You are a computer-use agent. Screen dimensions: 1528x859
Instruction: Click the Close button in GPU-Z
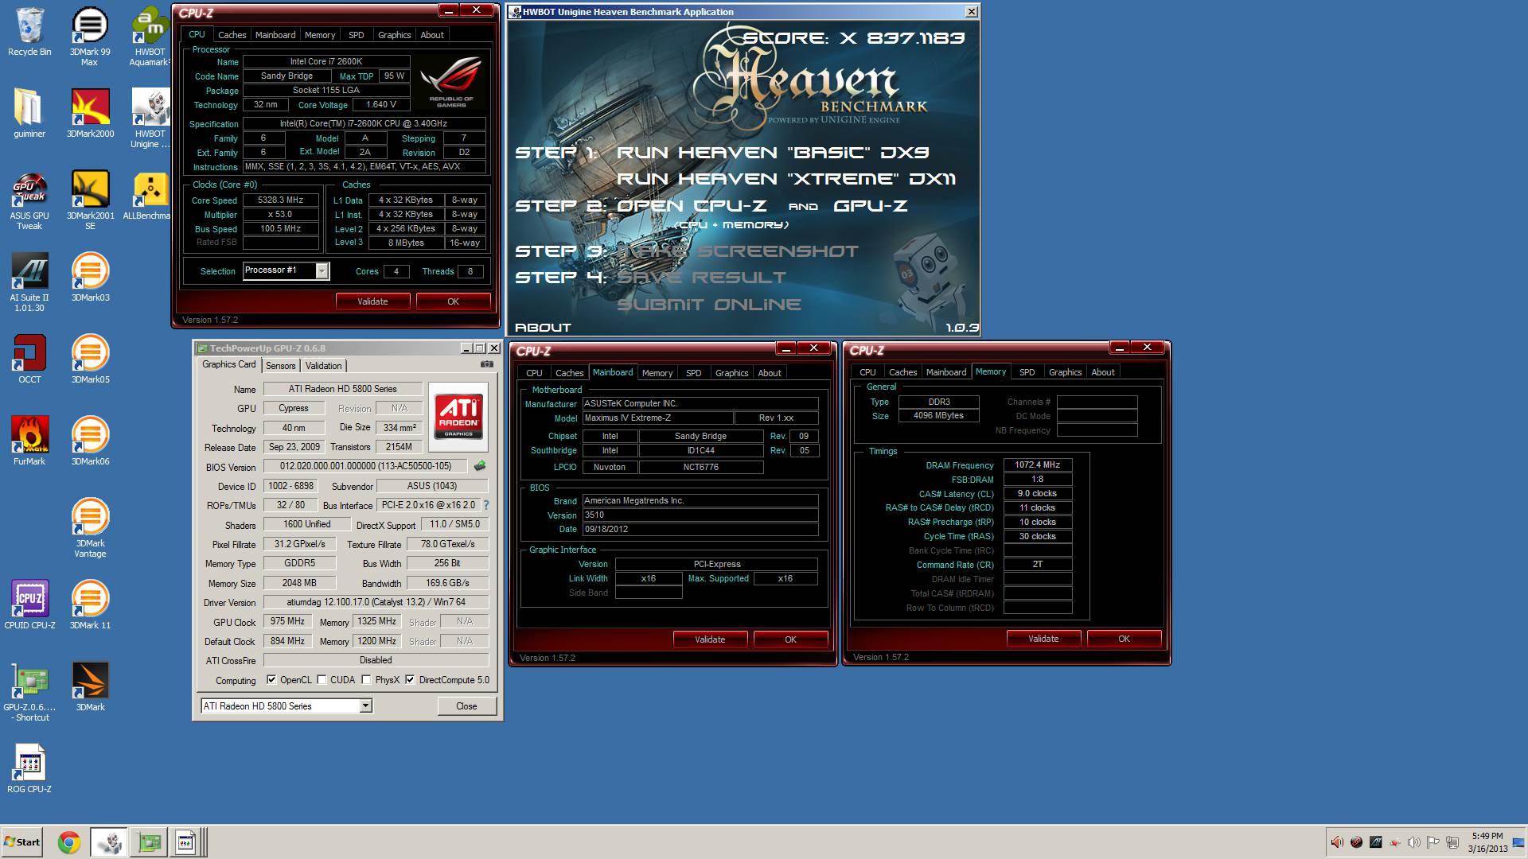[x=466, y=706]
